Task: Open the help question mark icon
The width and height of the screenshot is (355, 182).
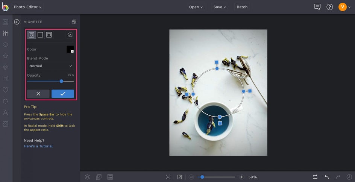Action: [x=330, y=7]
